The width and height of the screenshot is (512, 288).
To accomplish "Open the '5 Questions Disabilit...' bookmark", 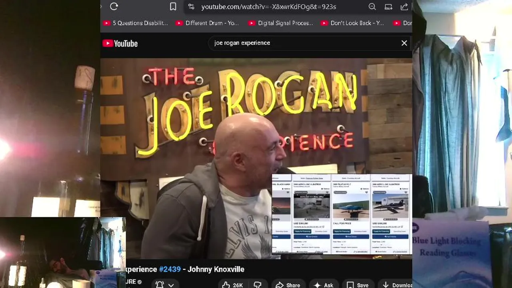I will click(x=136, y=23).
